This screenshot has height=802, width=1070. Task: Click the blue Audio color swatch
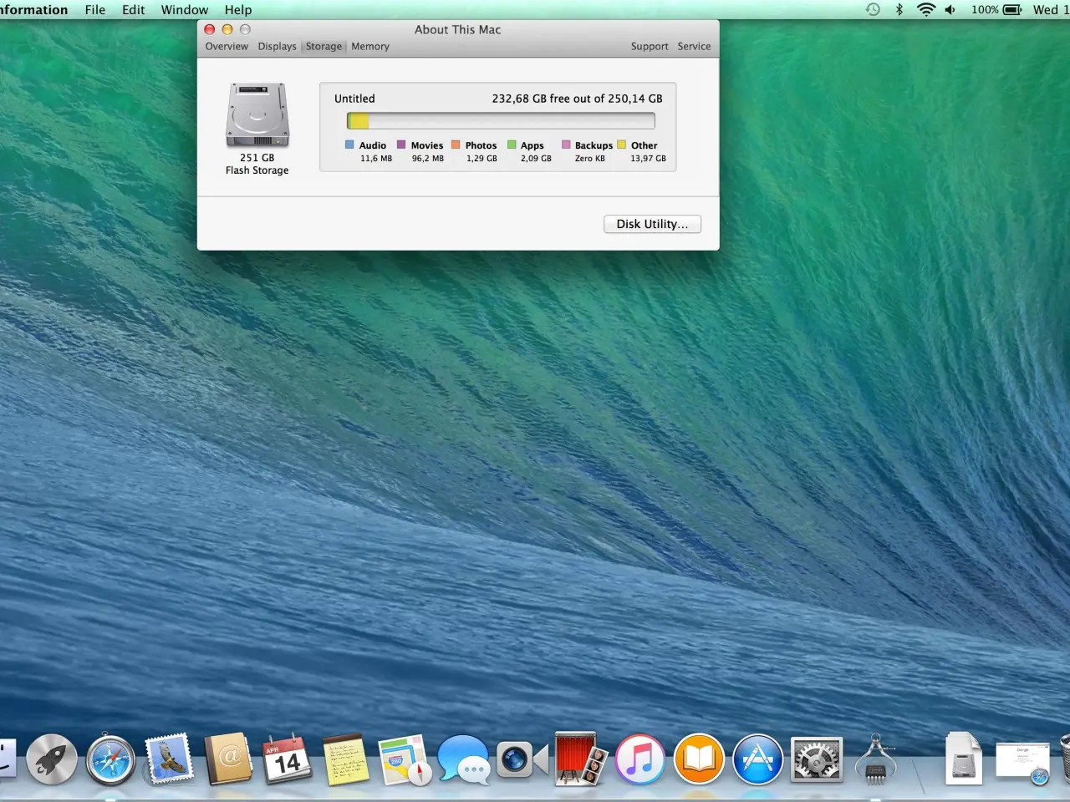pyautogui.click(x=349, y=145)
